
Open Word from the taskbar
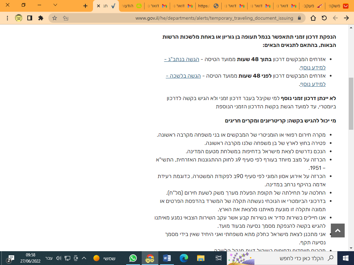(x=167, y=258)
